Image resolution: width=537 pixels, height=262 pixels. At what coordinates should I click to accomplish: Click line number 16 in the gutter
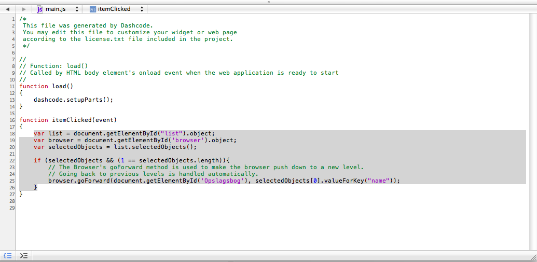[x=12, y=120]
